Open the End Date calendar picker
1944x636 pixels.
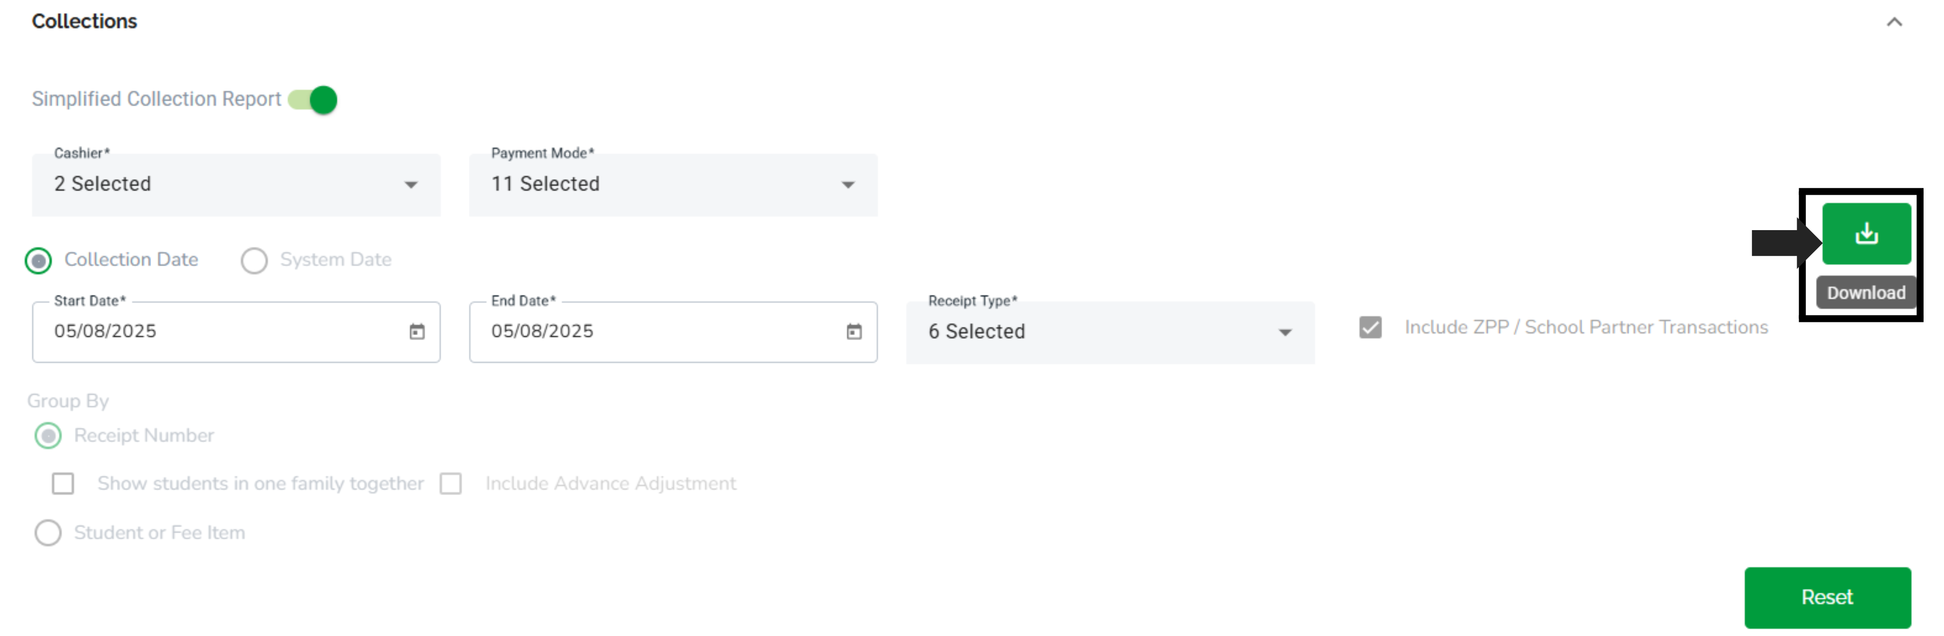(853, 332)
